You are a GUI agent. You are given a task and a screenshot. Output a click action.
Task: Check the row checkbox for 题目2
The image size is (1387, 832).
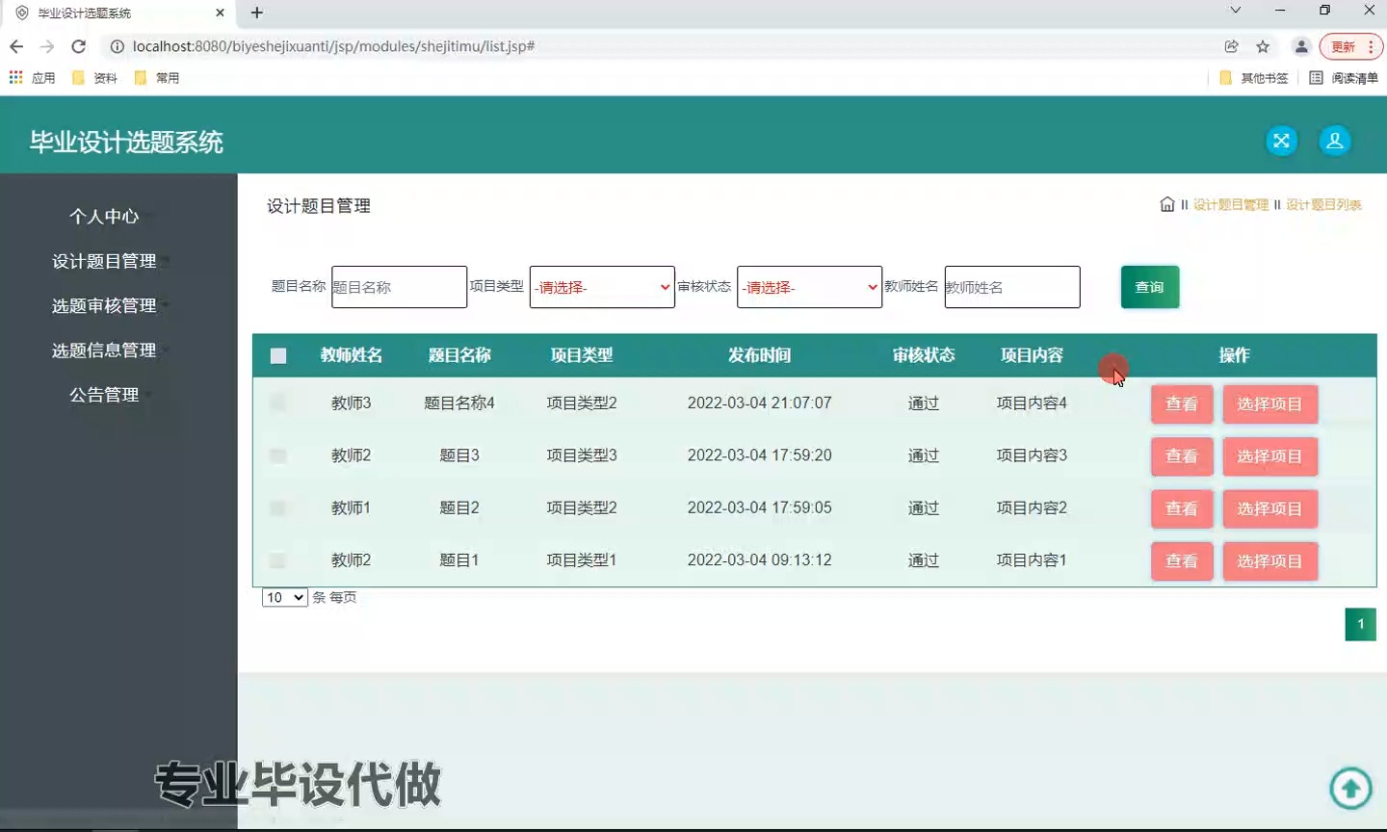point(278,507)
